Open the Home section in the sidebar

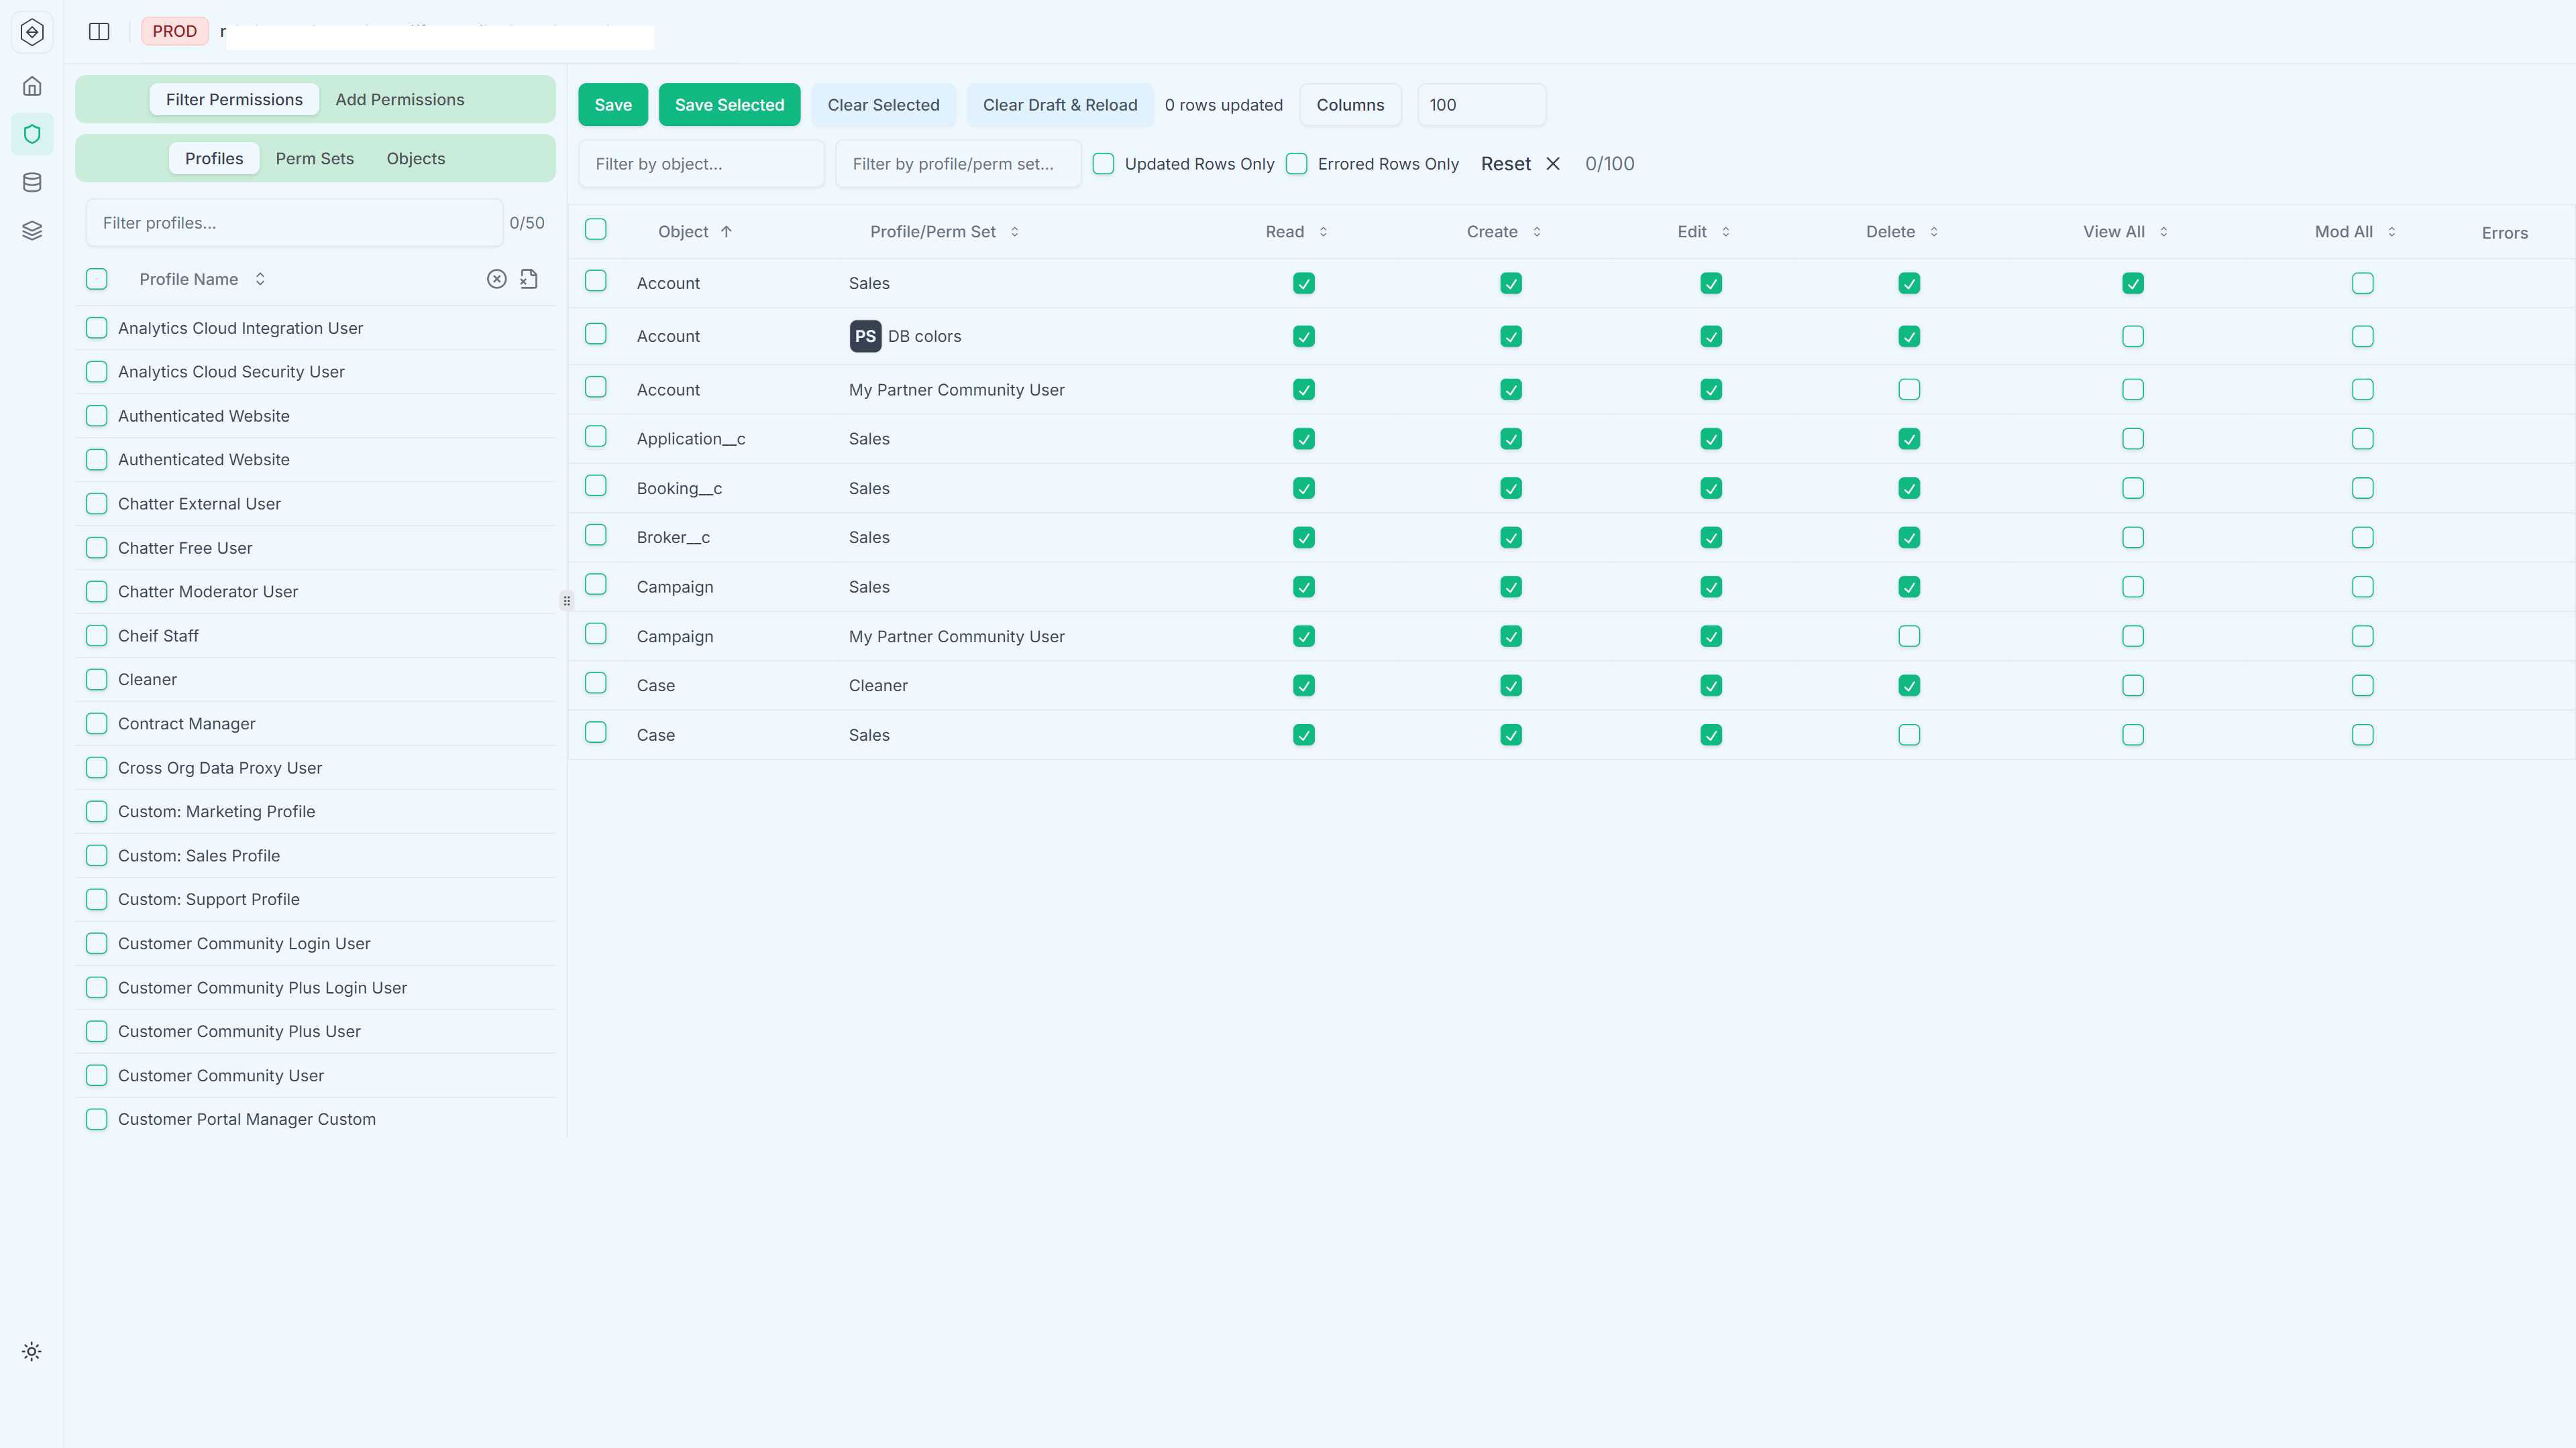(x=32, y=86)
